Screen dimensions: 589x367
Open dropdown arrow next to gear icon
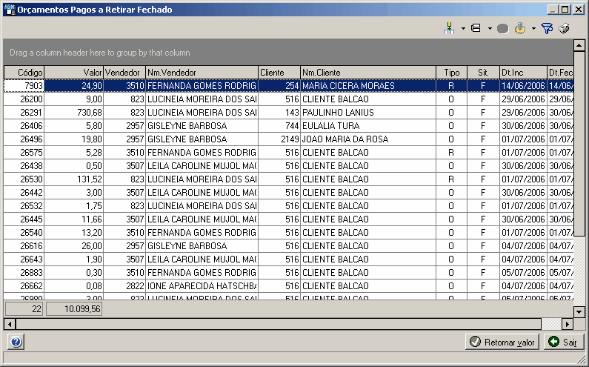click(533, 28)
